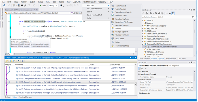Click the Server Explorer side tab
This screenshot has height=102, width=198.
click(x=2, y=14)
